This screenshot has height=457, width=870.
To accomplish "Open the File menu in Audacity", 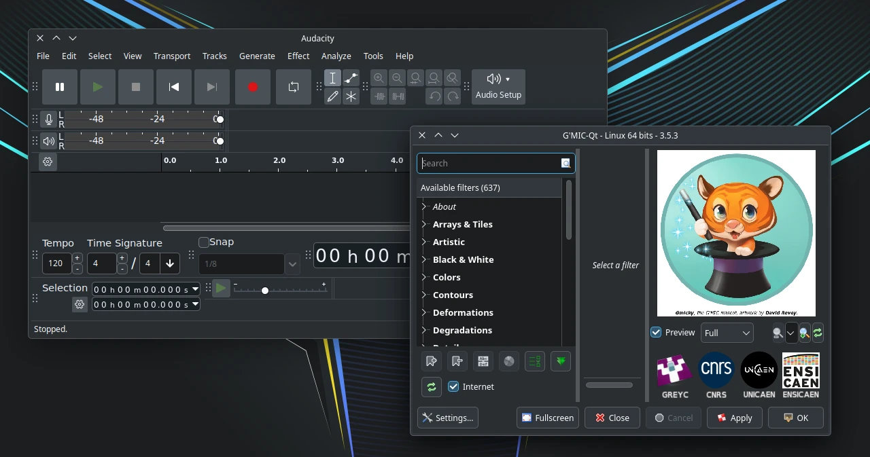I will [x=43, y=56].
